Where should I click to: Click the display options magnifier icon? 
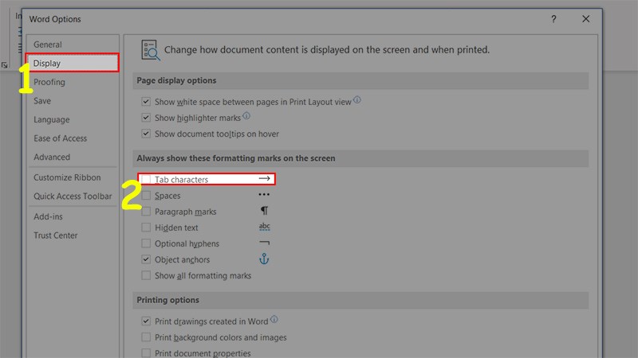tap(150, 50)
